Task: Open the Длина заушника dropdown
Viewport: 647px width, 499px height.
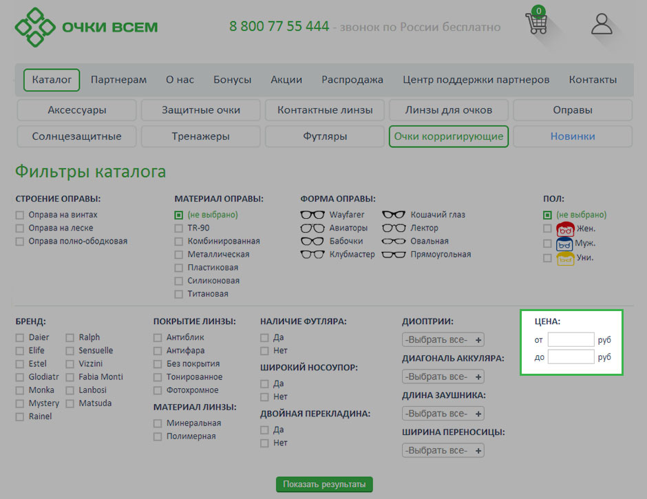Action: [443, 414]
